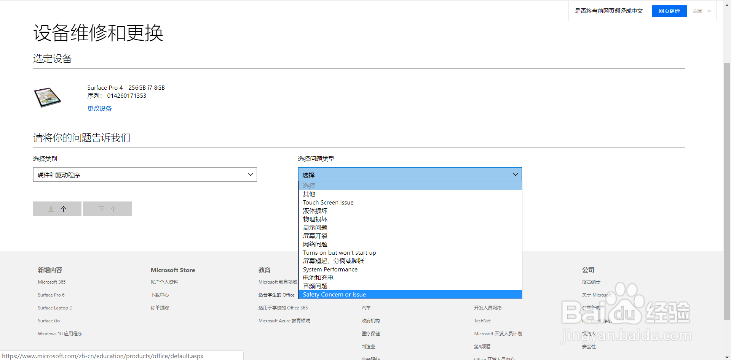Open 第9频道 footer link
The width and height of the screenshot is (731, 360).
pos(482,347)
